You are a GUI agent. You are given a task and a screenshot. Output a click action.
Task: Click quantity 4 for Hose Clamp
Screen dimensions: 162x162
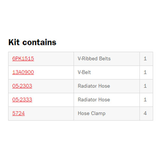pyautogui.click(x=145, y=113)
